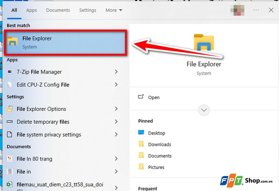Open the 'File In 80 trang' document result
The width and height of the screenshot is (279, 191).
(35, 159)
